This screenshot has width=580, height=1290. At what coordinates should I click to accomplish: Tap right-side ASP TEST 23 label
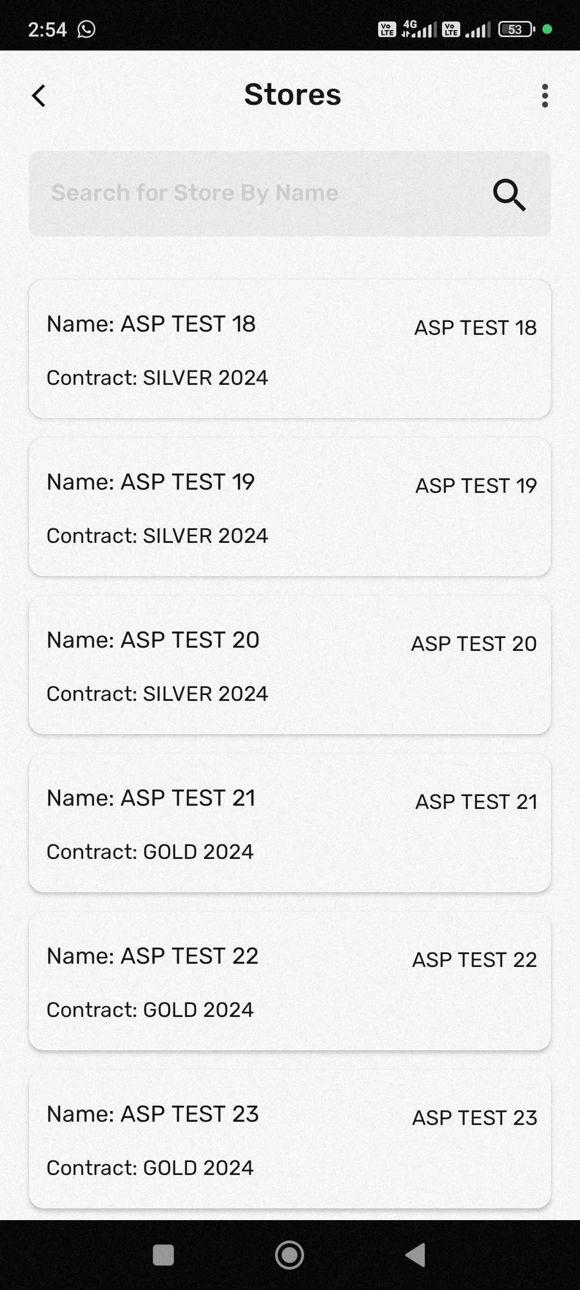point(475,1118)
